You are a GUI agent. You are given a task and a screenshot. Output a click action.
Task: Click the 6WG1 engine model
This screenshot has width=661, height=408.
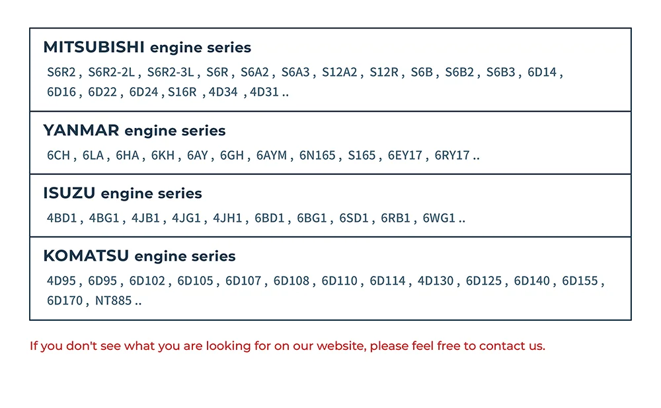click(439, 219)
